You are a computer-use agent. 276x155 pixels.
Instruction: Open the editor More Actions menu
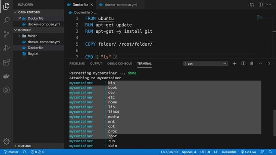click(x=269, y=5)
